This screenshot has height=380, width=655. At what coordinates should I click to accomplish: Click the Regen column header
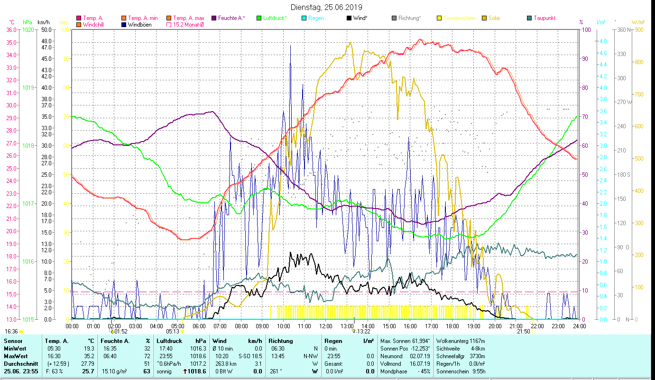[333, 341]
